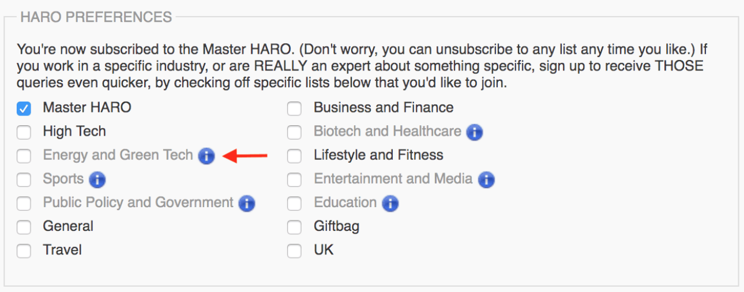Image resolution: width=744 pixels, height=292 pixels.
Task: Check the Travel checkbox
Action: 24,251
